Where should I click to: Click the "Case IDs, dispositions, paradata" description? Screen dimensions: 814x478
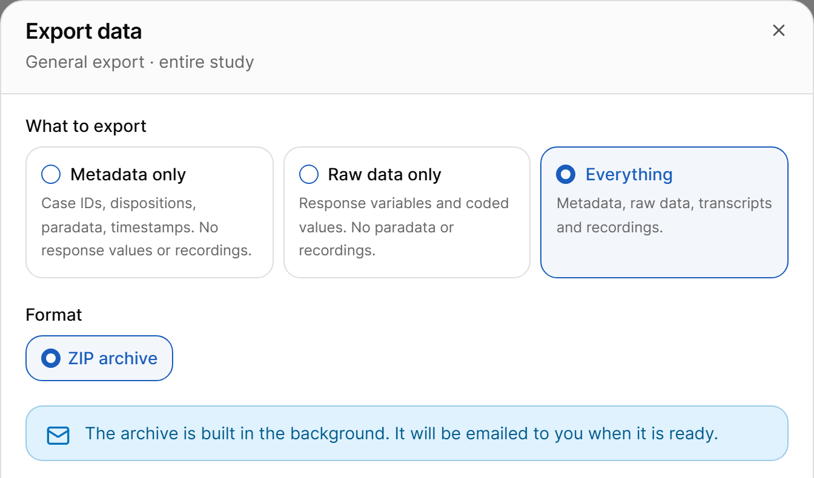coord(147,227)
